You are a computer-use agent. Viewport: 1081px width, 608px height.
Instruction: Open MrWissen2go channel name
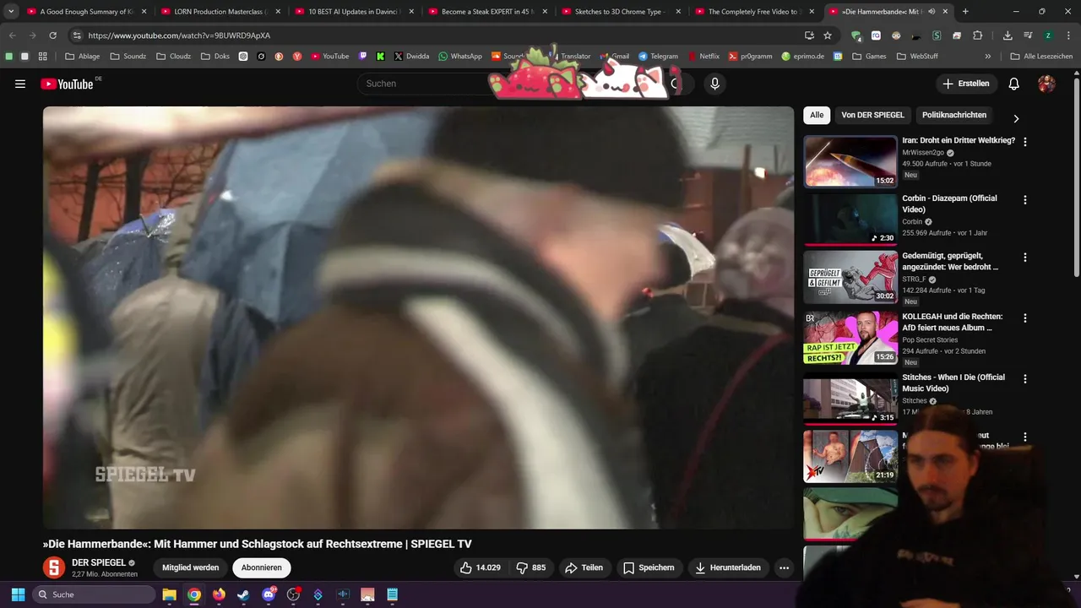point(923,153)
